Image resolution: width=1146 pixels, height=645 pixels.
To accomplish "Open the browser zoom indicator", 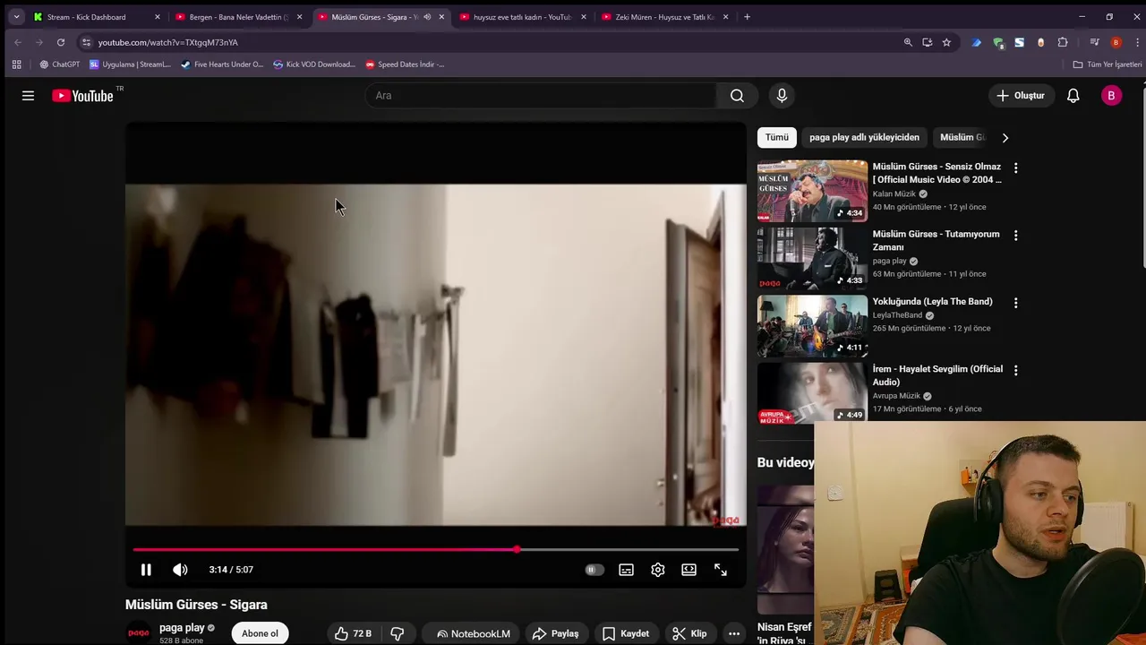I will click(908, 42).
